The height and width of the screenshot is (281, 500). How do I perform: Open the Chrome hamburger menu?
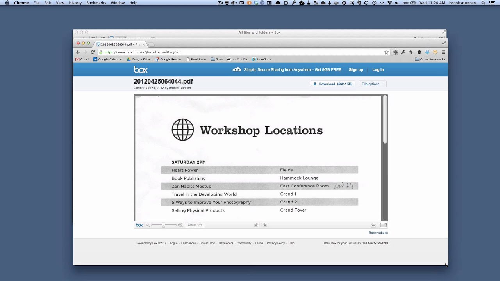point(443,52)
